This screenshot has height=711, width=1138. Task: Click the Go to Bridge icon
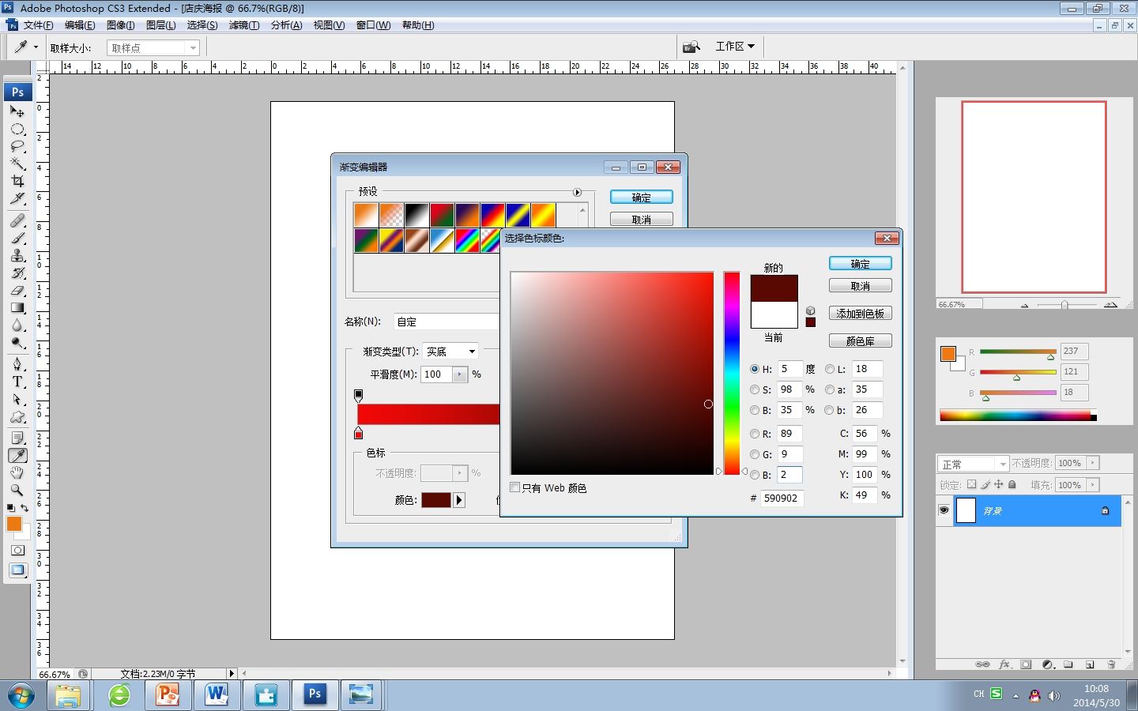[691, 47]
